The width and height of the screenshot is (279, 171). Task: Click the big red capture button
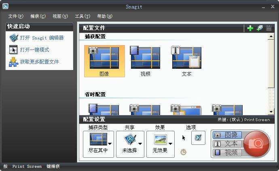click(x=257, y=144)
